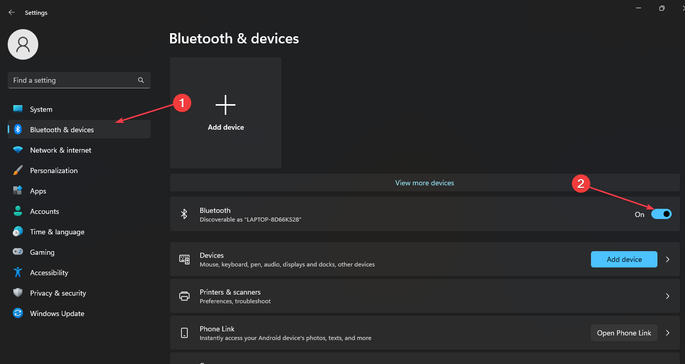Click the System monitor icon

tap(18, 109)
